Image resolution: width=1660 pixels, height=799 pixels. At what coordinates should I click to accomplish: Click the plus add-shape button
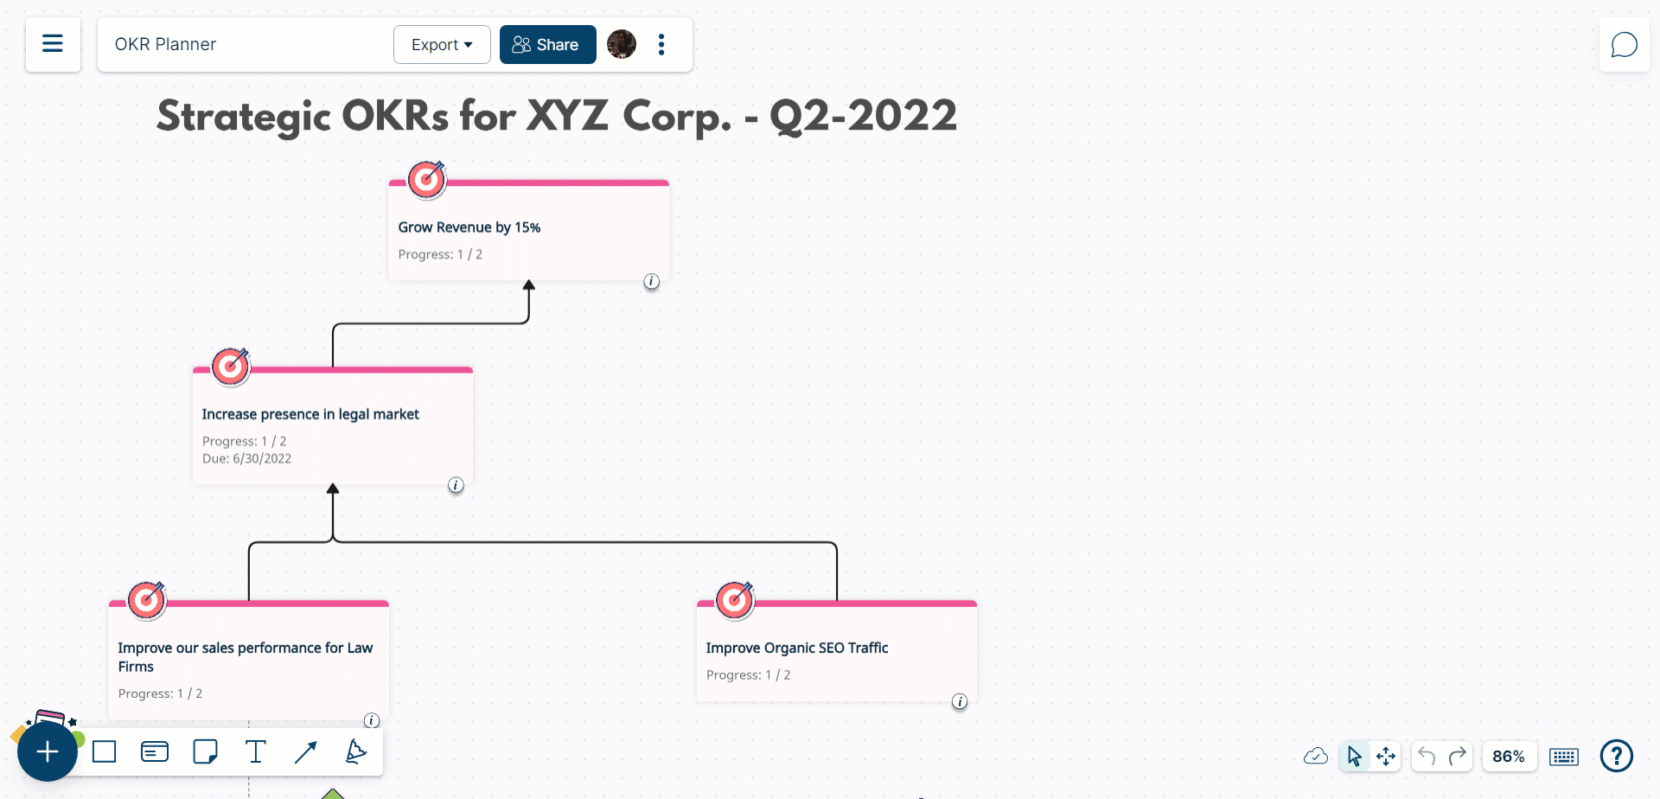coord(48,751)
